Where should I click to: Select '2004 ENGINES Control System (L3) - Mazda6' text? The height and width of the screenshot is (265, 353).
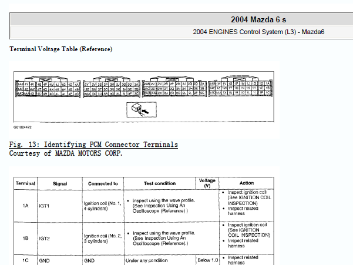[x=258, y=32]
